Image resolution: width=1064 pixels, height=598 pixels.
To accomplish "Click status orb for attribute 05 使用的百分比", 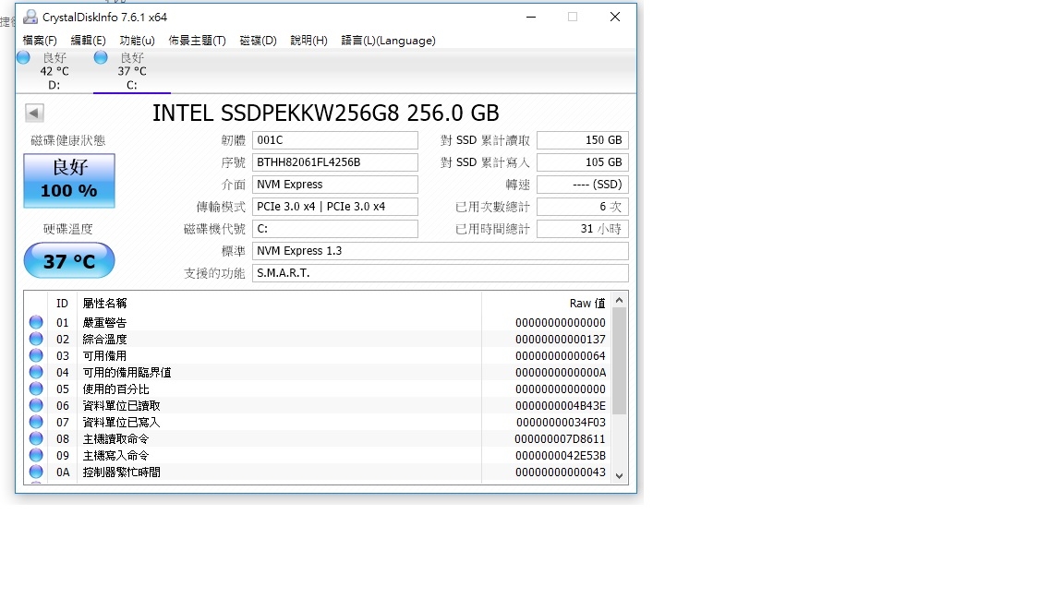I will pyautogui.click(x=36, y=389).
